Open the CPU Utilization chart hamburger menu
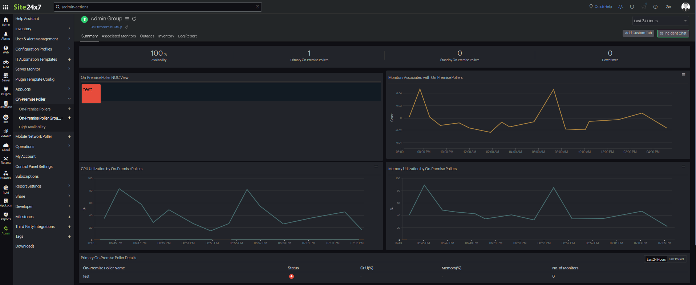This screenshot has height=285, width=696. tap(376, 166)
